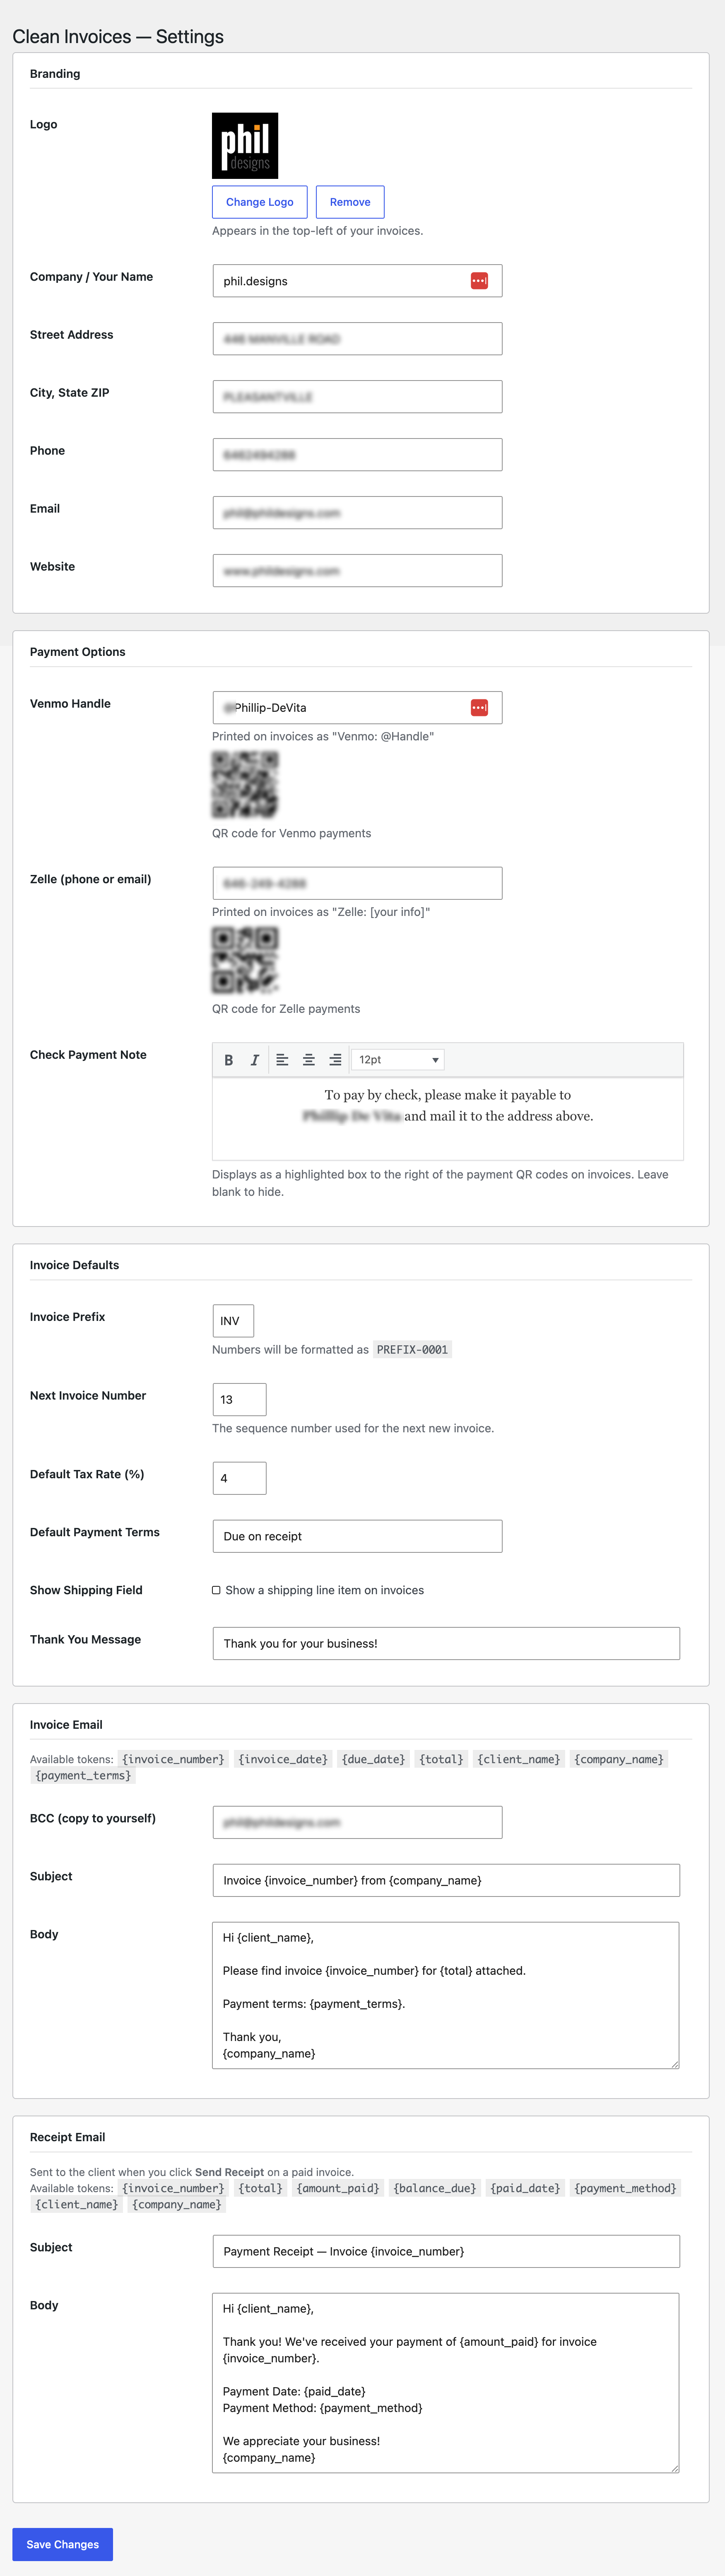Click the Change Logo button
This screenshot has height=2576, width=725.
tap(260, 202)
